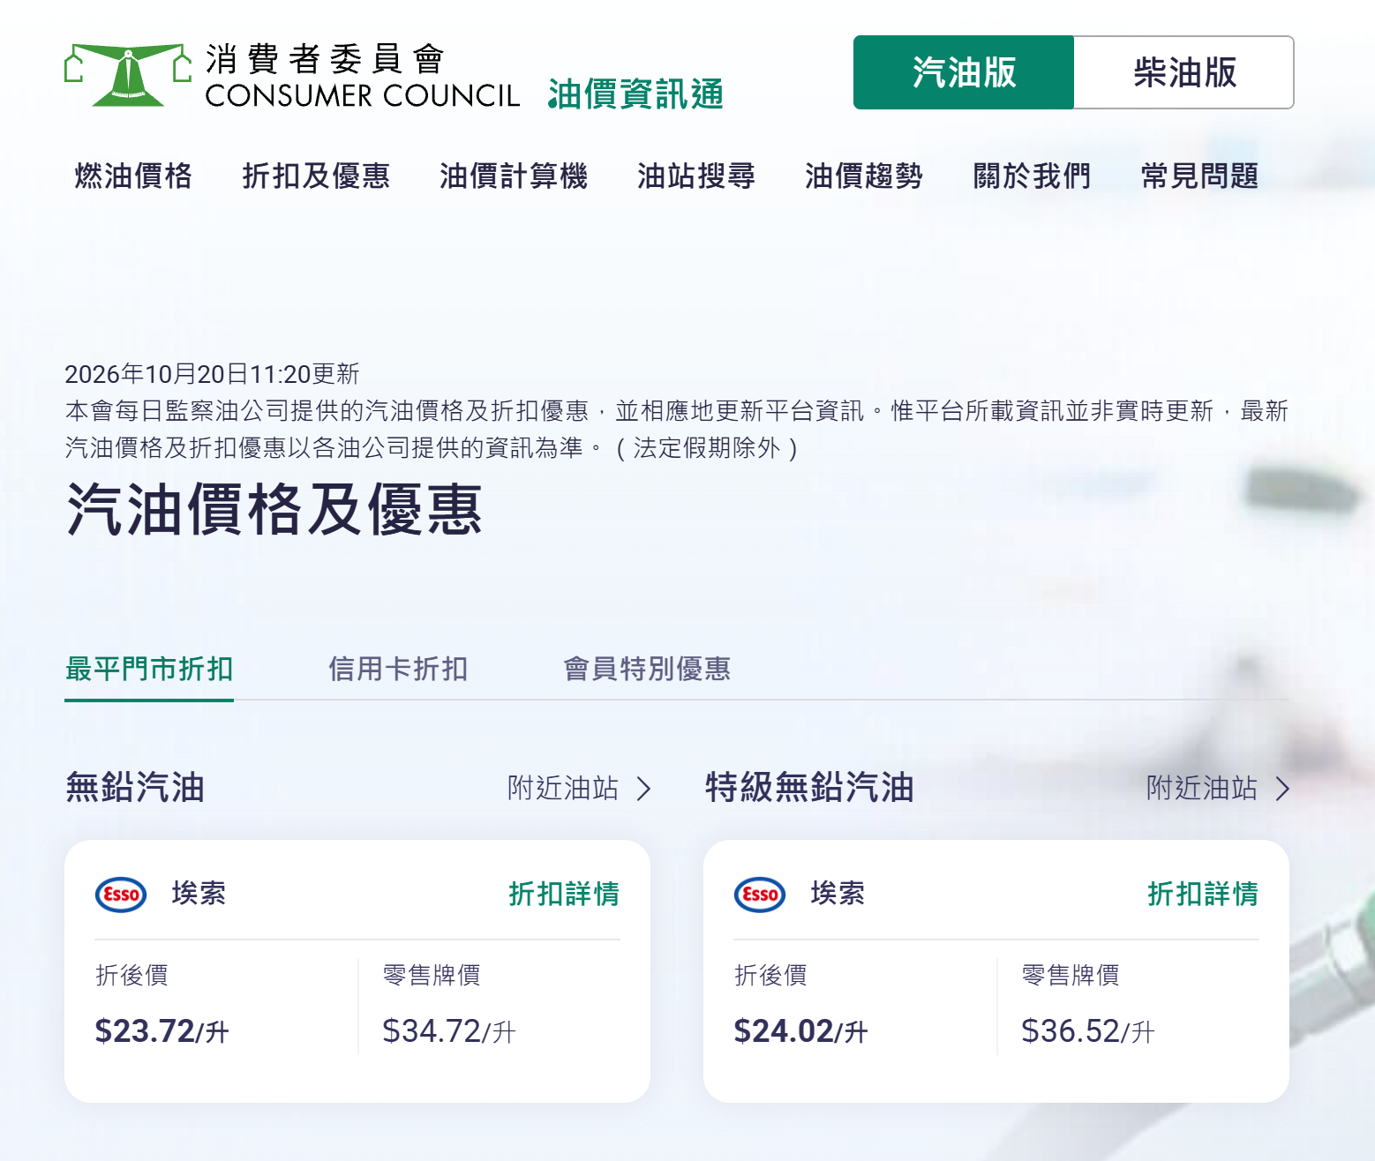Click the chevron arrow beside 特級無鉛汽油 附近油站

pyautogui.click(x=1282, y=789)
